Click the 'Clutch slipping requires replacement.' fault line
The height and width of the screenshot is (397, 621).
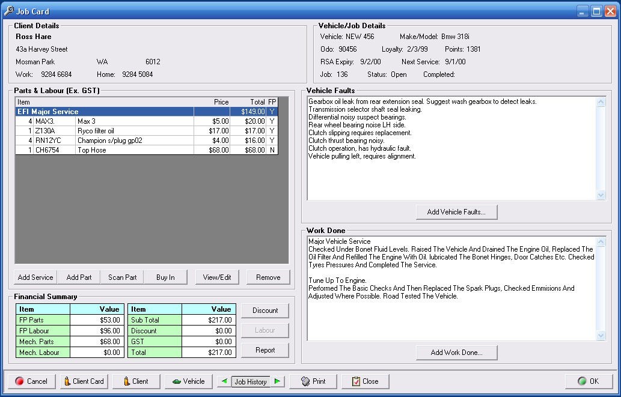pyautogui.click(x=360, y=133)
